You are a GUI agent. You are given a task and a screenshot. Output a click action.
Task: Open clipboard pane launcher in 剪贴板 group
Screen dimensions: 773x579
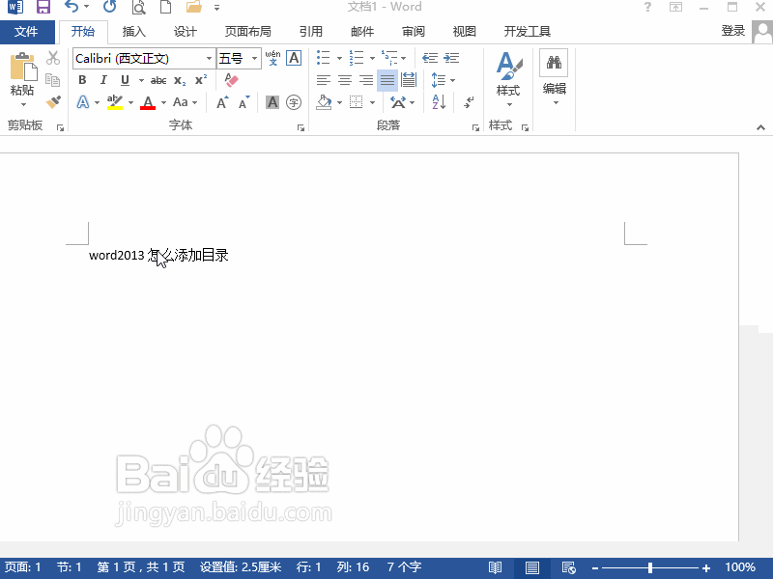60,128
